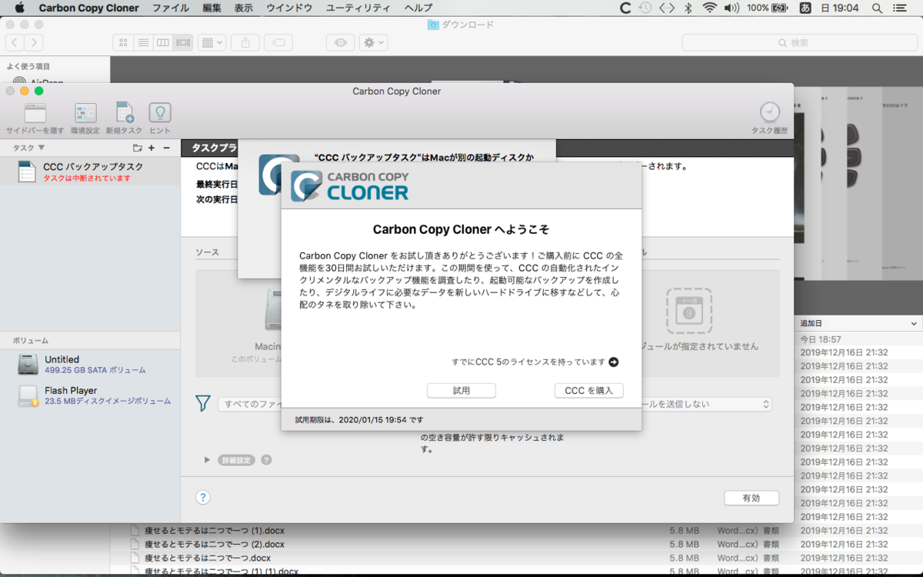The height and width of the screenshot is (577, 923).
Task: Click the Wi-Fi menu bar icon
Action: point(708,8)
